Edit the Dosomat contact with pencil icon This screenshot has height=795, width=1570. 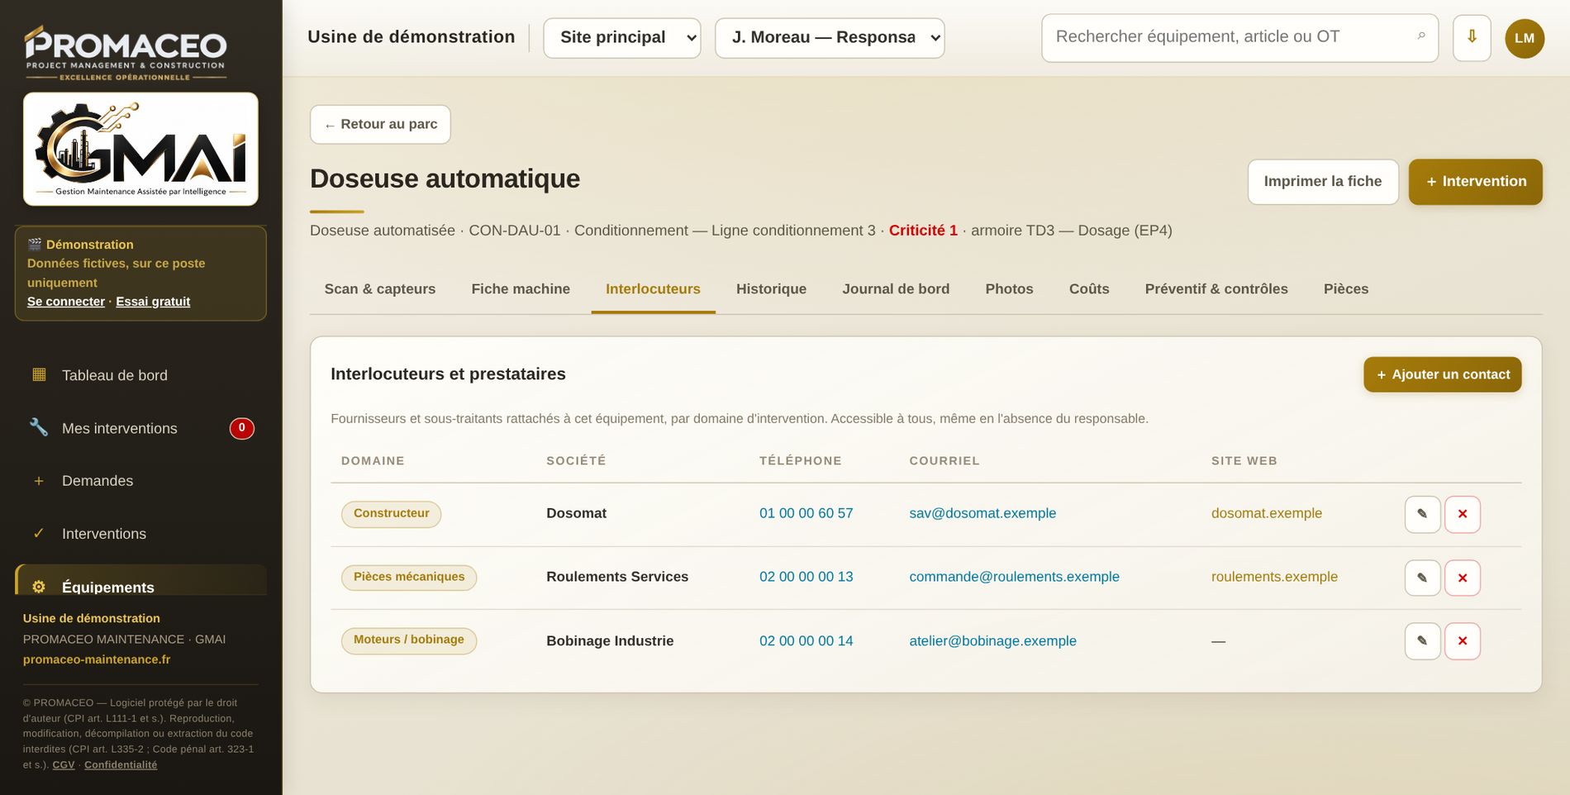[x=1422, y=514]
